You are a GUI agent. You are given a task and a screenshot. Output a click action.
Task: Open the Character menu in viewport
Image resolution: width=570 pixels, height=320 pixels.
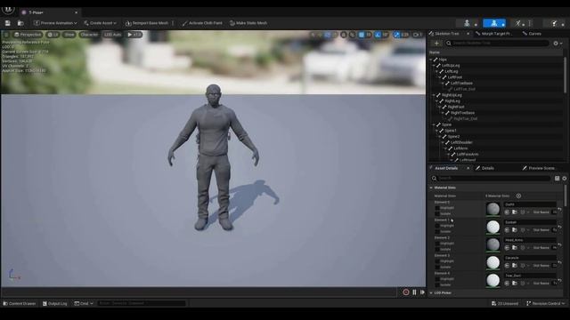[89, 35]
